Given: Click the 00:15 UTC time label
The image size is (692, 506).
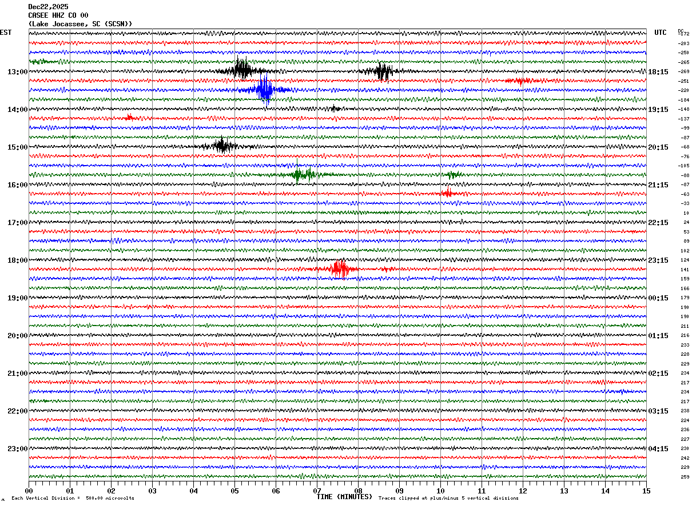Looking at the screenshot, I should tap(658, 298).
